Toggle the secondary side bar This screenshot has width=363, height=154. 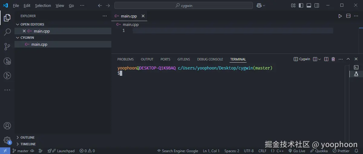(x=317, y=5)
